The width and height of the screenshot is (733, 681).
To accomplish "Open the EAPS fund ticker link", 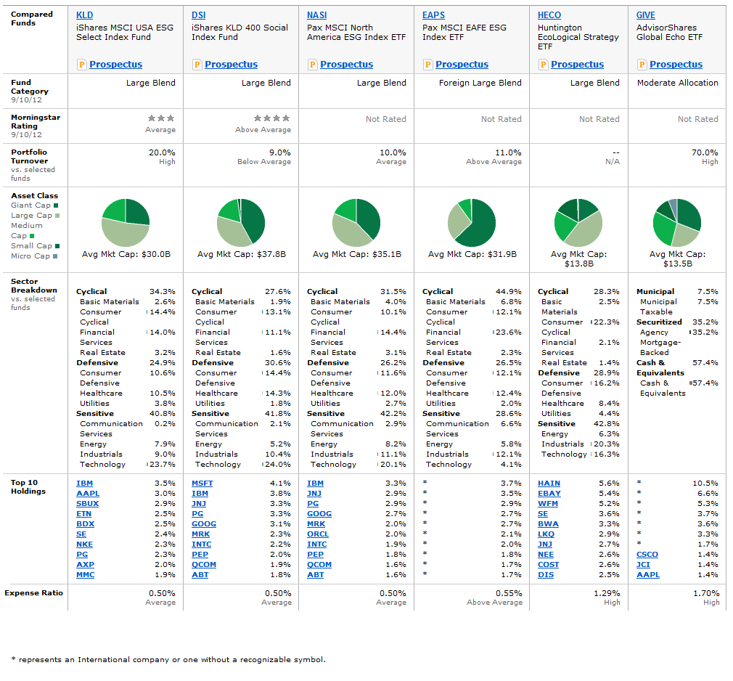I will coord(434,15).
